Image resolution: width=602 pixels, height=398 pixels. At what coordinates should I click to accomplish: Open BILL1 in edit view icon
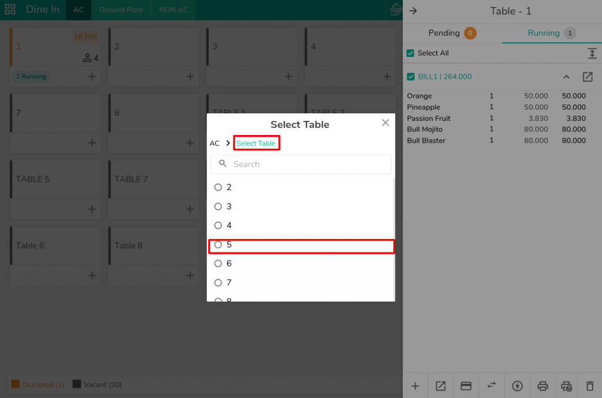[587, 77]
